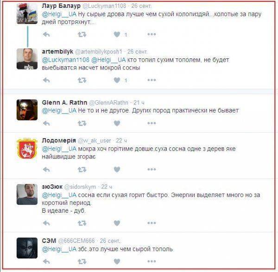Open зюЗюк's profile avatar
Image resolution: width=278 pixels, height=272 pixels.
pyautogui.click(x=27, y=194)
